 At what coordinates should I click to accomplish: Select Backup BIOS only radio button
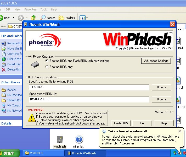click(x=47, y=67)
